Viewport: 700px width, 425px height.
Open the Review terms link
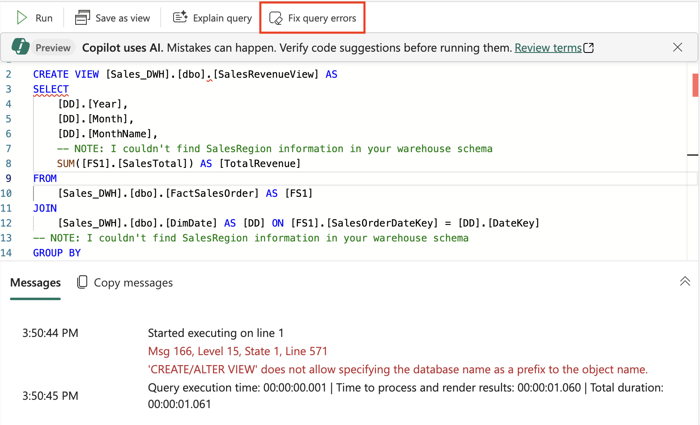coord(548,48)
